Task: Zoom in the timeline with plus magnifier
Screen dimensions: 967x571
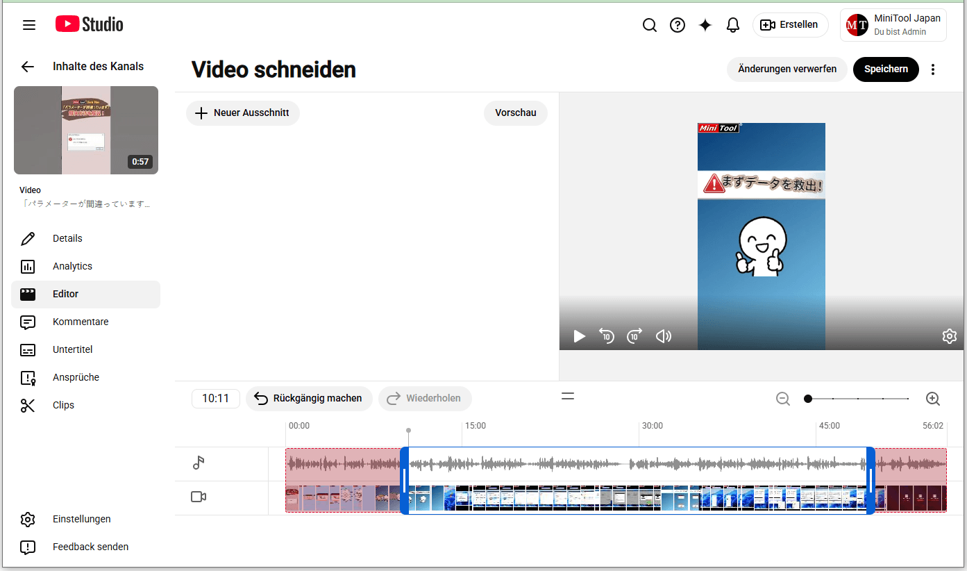Action: (933, 399)
